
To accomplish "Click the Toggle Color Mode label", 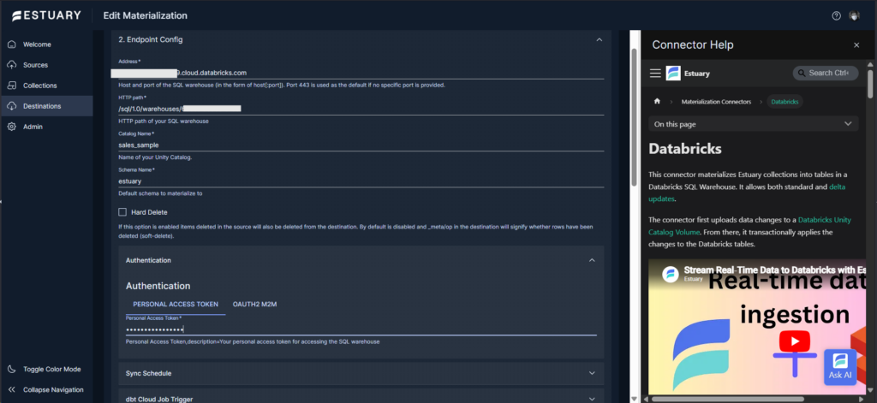I will [52, 369].
